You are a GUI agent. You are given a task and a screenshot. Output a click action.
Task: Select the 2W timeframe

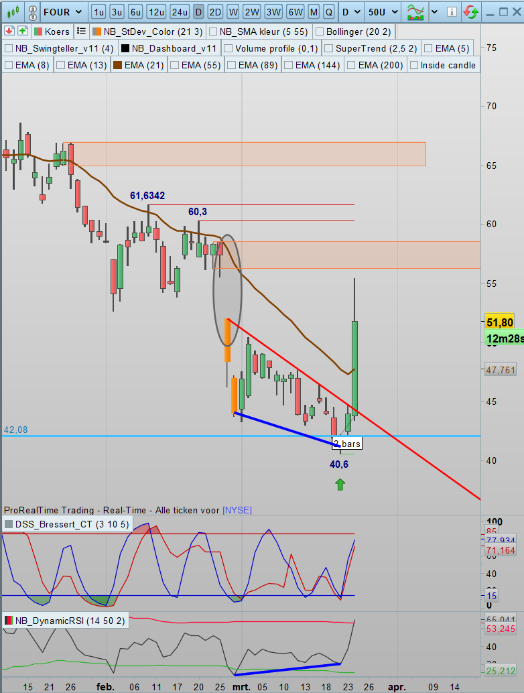coord(252,12)
